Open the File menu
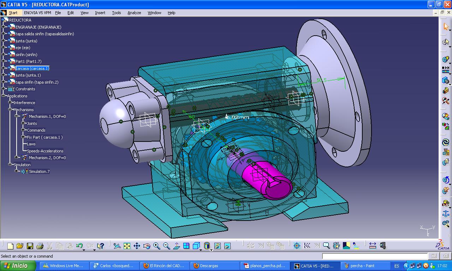Screen dimensions: 452x271 point(58,13)
